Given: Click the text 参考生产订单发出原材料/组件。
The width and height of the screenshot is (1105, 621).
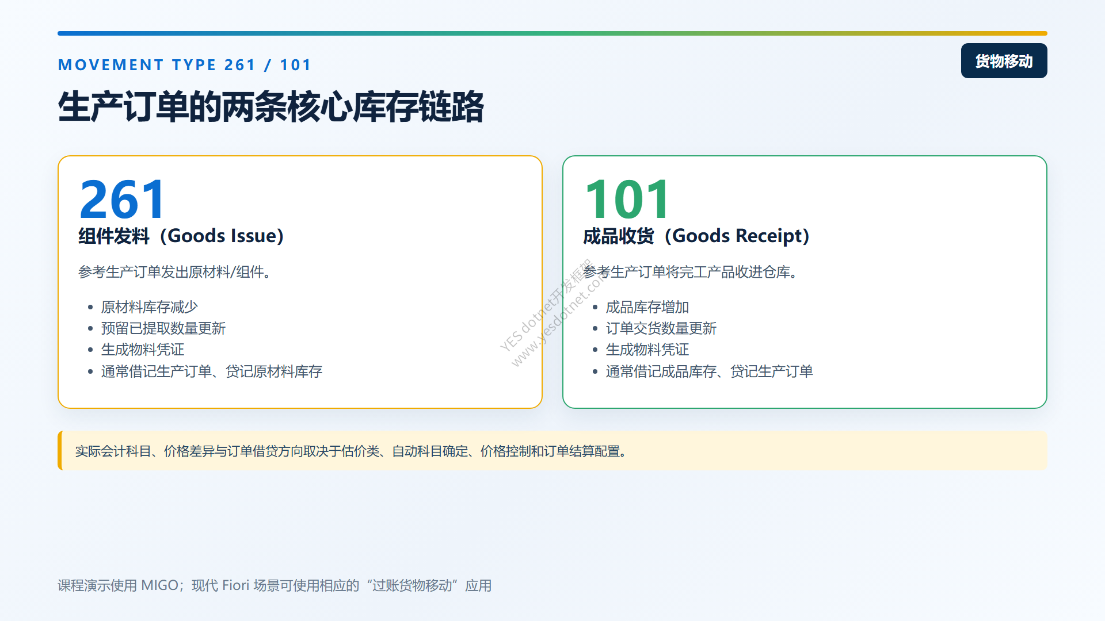Looking at the screenshot, I should coord(175,272).
